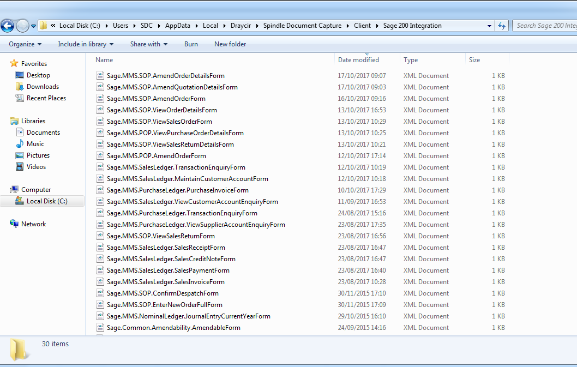Open the address bar history dropdown
The width and height of the screenshot is (577, 367).
[x=489, y=26]
